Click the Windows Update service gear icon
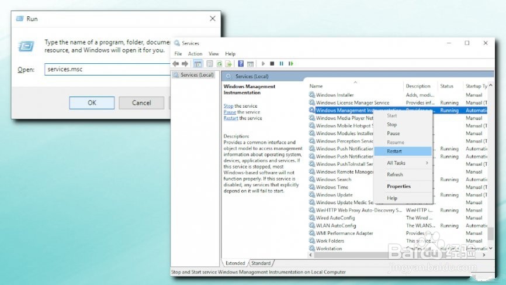This screenshot has height=285, width=506. [312, 194]
